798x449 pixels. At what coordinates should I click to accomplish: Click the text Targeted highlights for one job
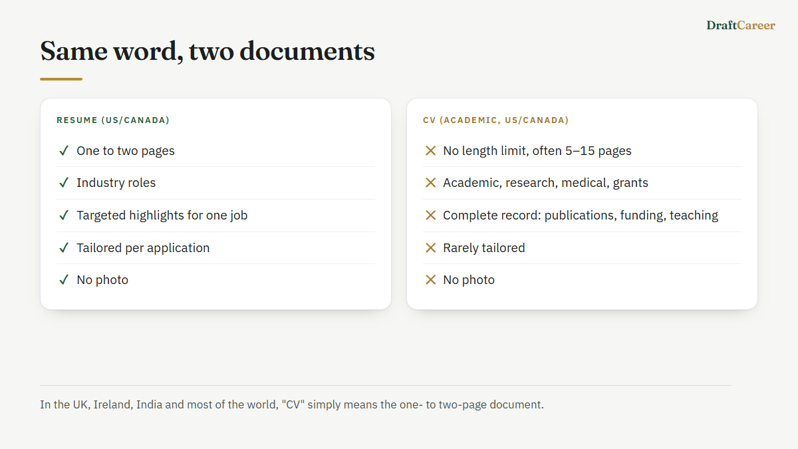tap(162, 216)
